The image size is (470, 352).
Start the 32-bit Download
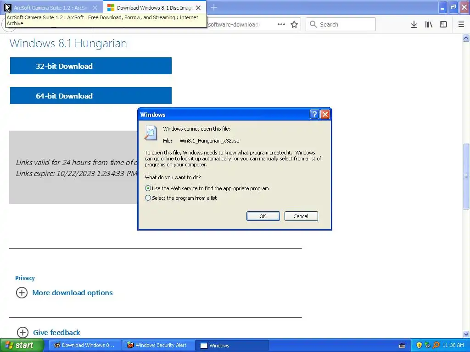click(90, 66)
